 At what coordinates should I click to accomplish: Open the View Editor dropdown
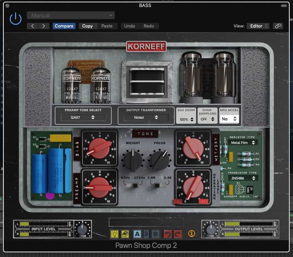(258, 26)
